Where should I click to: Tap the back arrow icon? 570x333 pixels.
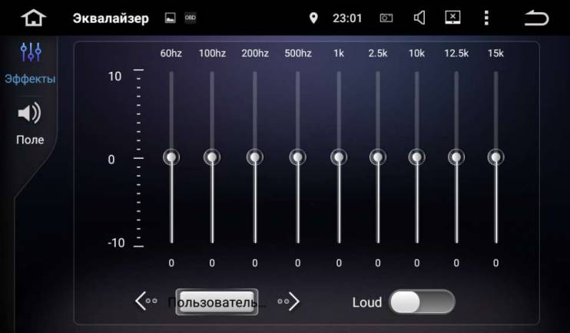(536, 18)
